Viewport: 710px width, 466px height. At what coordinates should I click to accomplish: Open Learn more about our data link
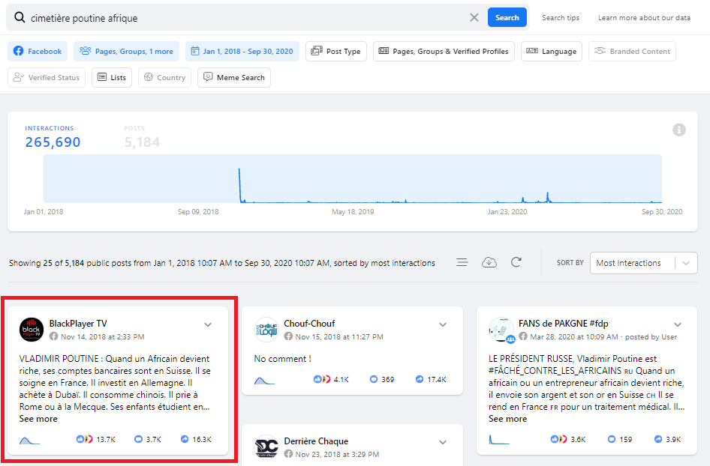click(x=644, y=18)
